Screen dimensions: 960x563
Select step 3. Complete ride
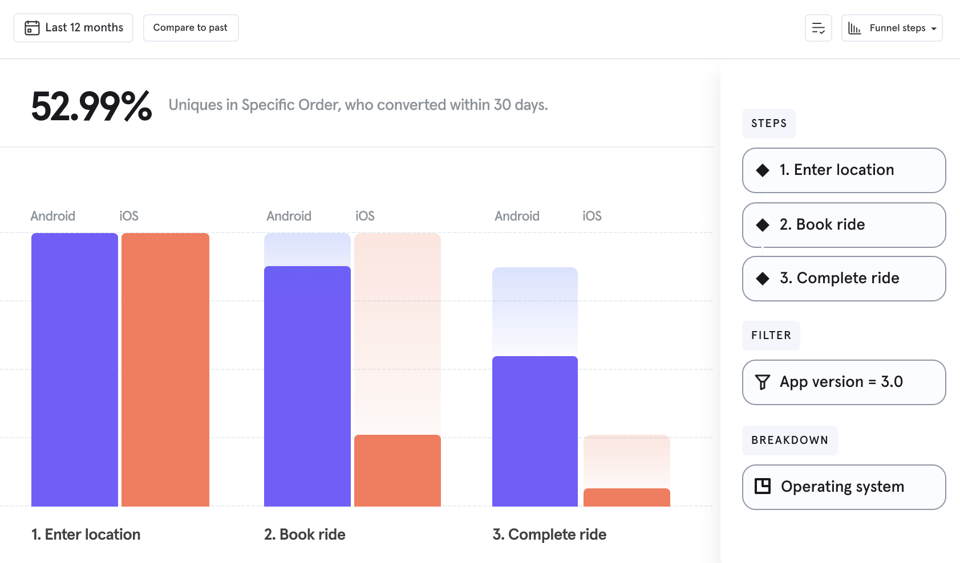844,279
